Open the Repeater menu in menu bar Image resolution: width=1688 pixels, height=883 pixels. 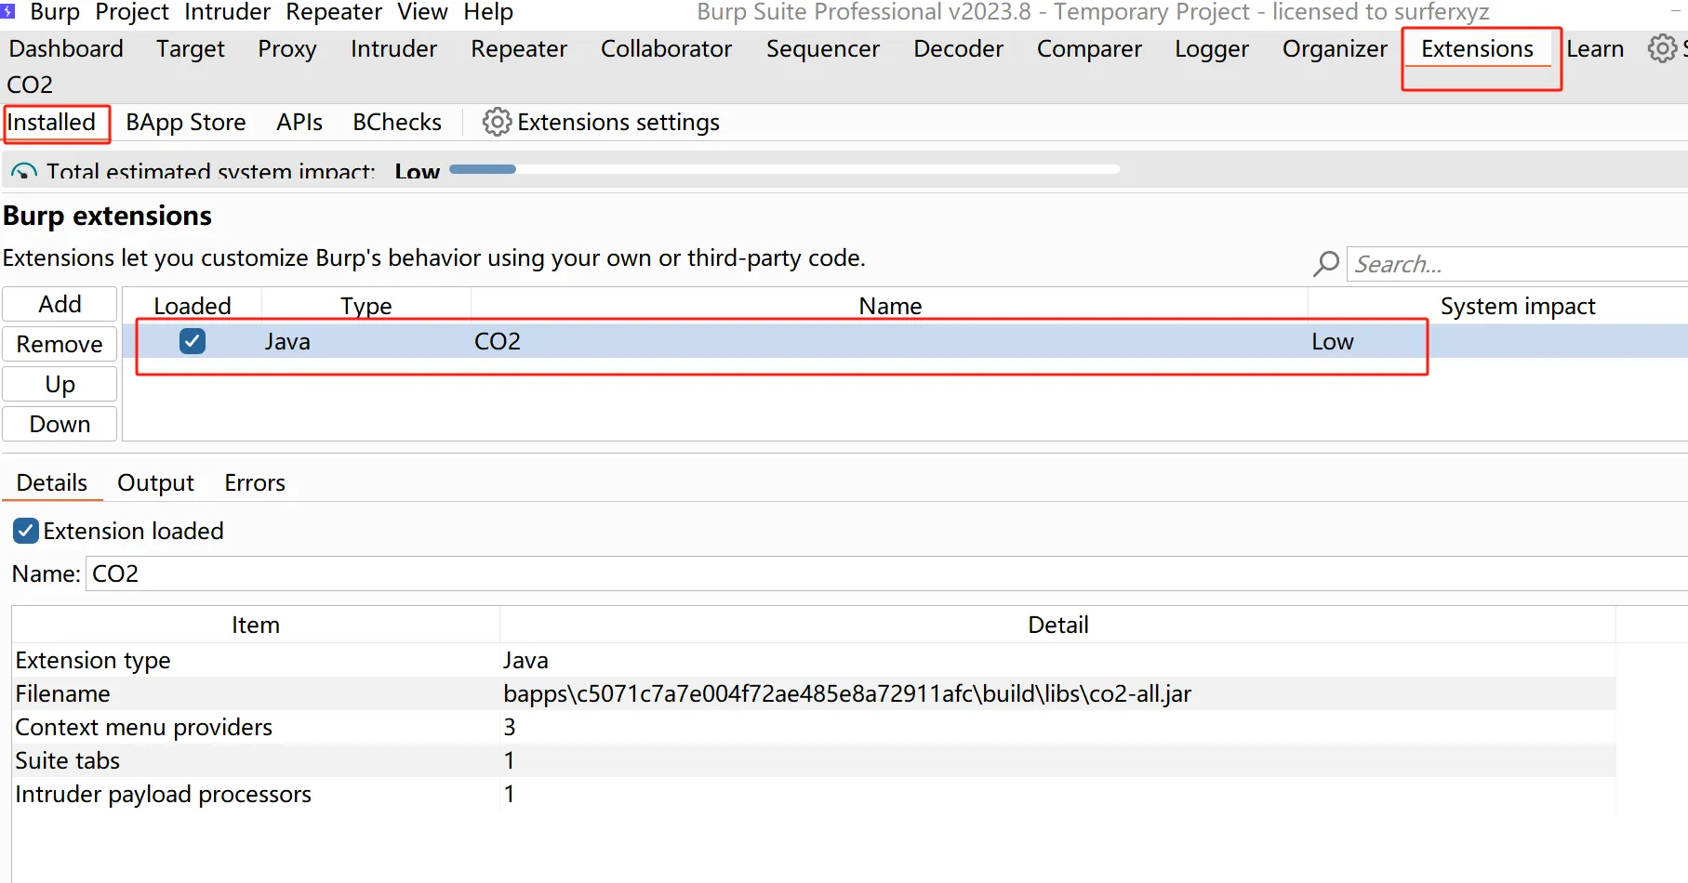(334, 12)
